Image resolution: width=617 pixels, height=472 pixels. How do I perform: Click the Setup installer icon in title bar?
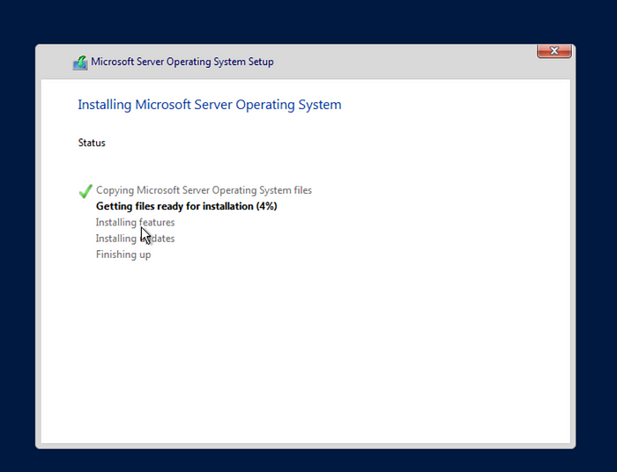[80, 63]
